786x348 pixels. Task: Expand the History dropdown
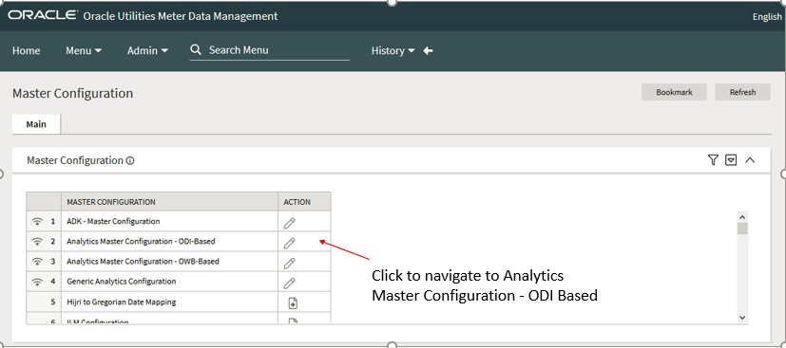[x=393, y=50]
